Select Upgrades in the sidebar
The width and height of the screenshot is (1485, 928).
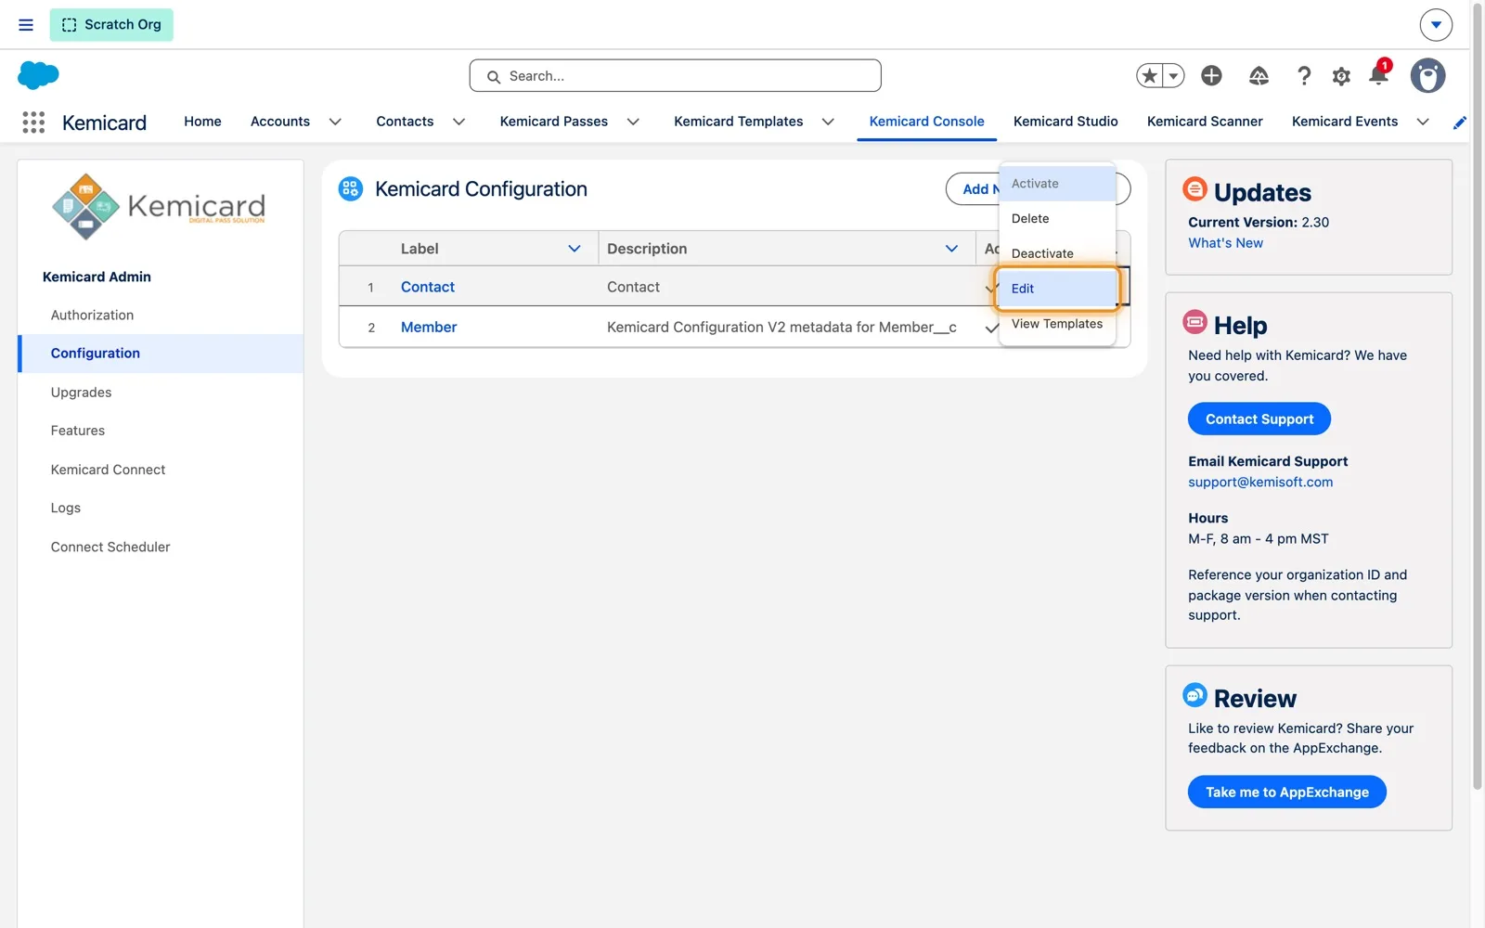[161, 393]
